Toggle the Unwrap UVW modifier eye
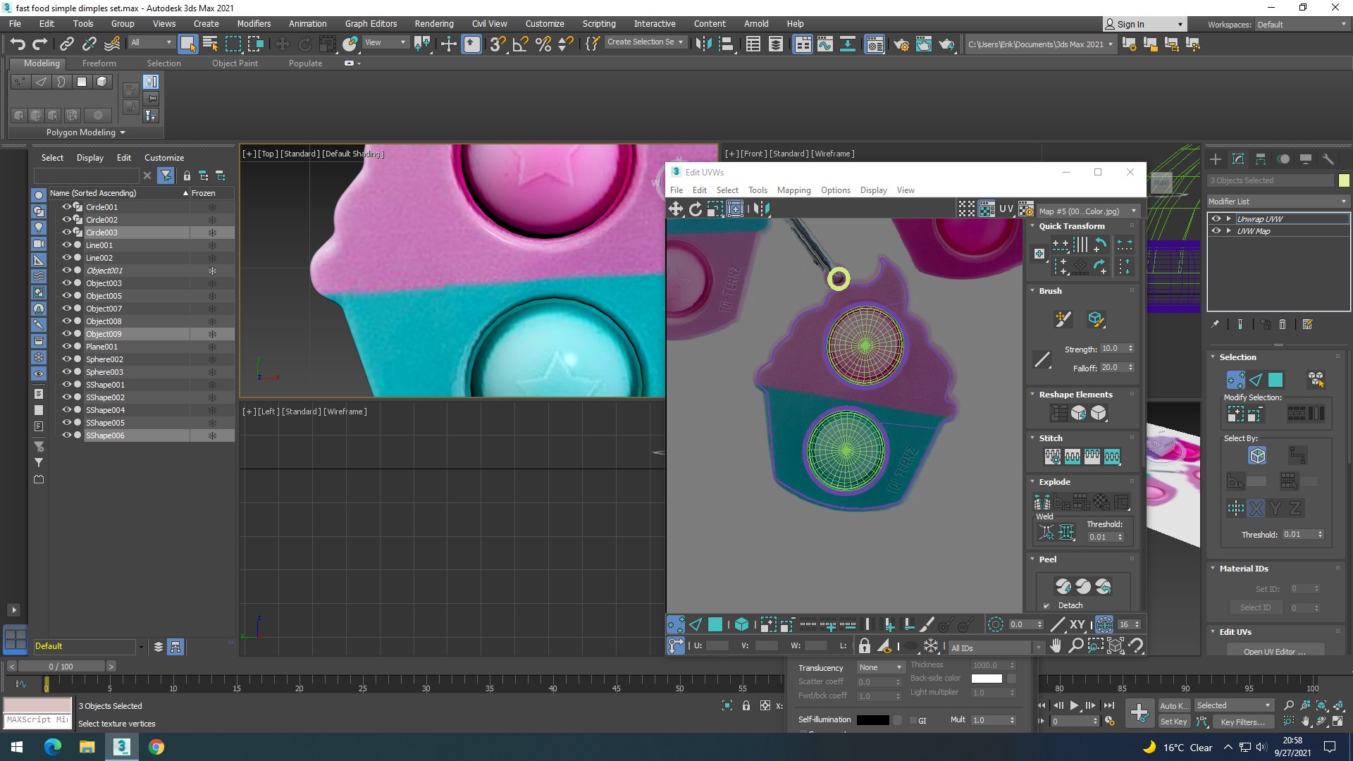 1216,219
